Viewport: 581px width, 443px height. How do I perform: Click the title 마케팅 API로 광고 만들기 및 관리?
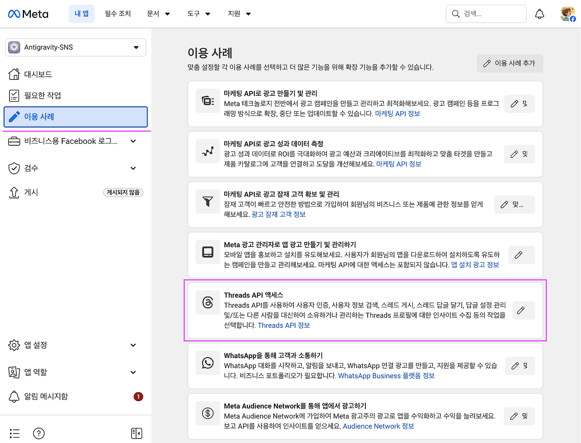pos(271,94)
